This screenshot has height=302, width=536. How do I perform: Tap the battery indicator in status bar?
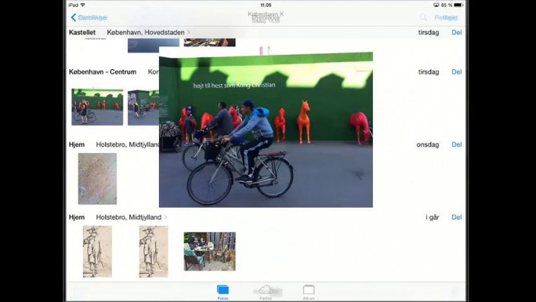[458, 5]
